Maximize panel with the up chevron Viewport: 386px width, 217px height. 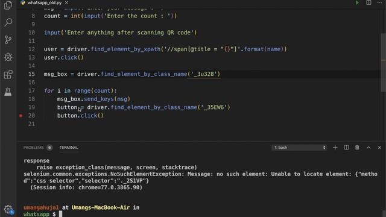coord(369,148)
